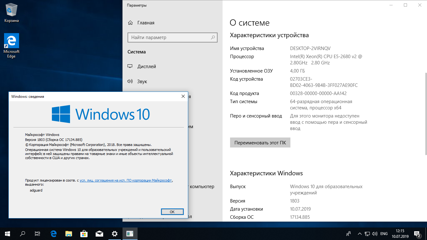427x240 pixels.
Task: Select Settings gear icon on taskbar
Action: pyautogui.click(x=115, y=233)
